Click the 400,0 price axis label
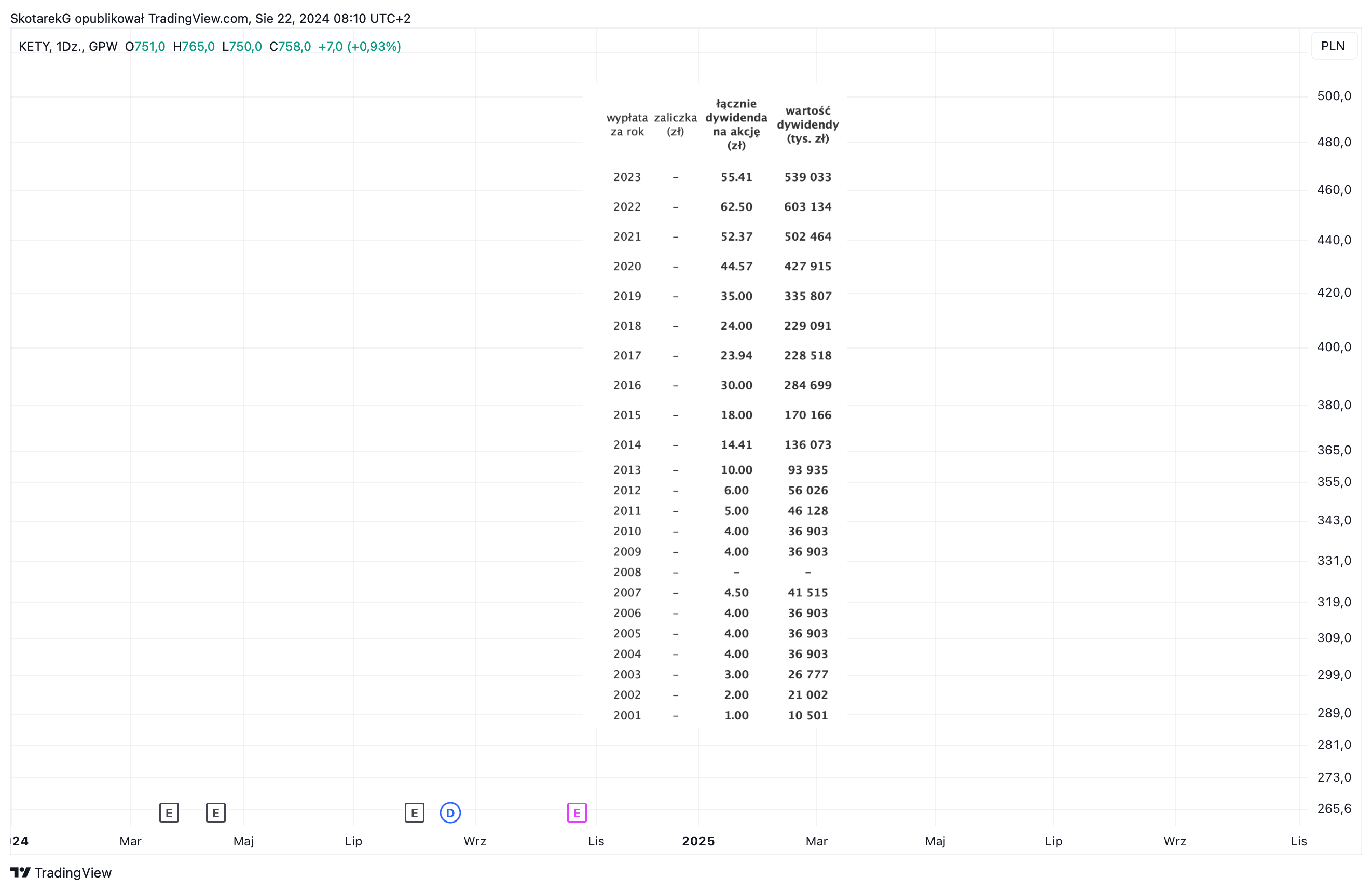The height and width of the screenshot is (891, 1372). coord(1334,347)
